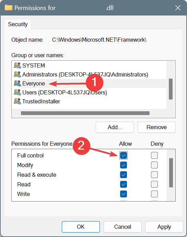
Task: Check Deny for Write
Action: coord(154,194)
